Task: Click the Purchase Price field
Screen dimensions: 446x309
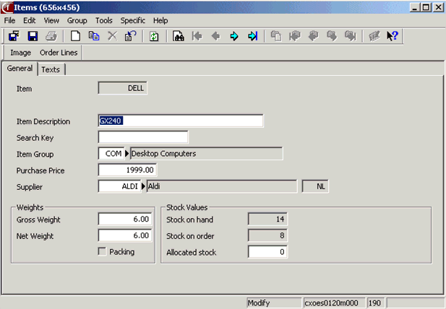Action: point(127,170)
